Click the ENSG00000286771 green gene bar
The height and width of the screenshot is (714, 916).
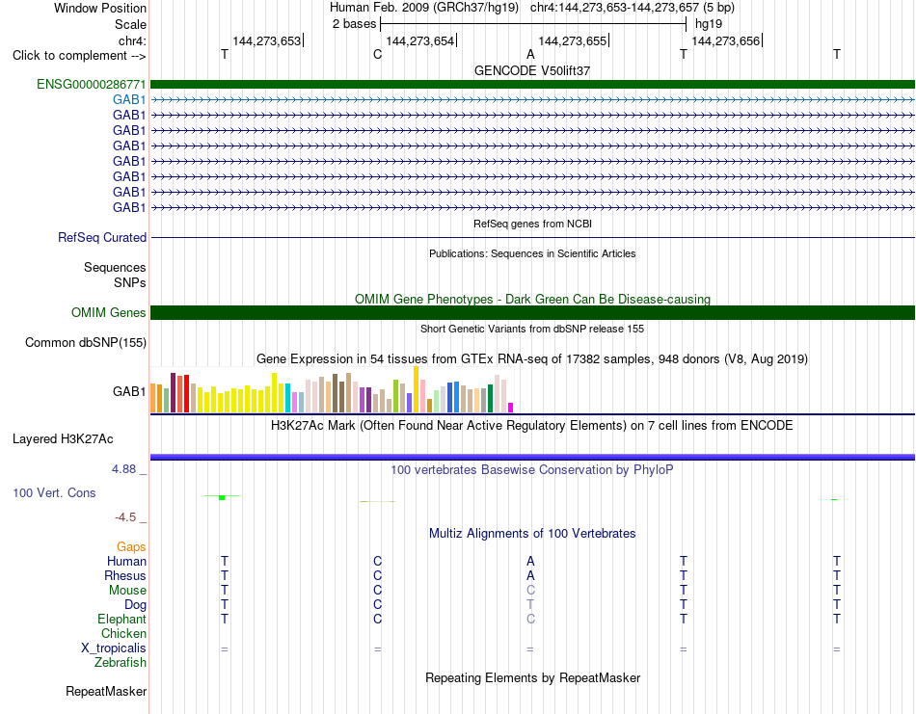[x=532, y=84]
